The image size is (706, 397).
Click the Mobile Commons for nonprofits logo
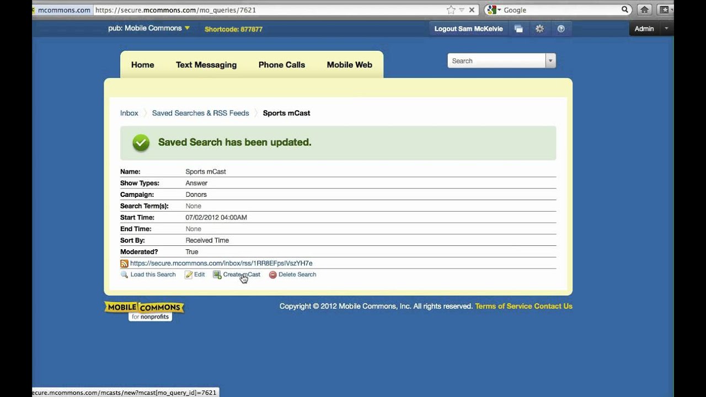point(144,311)
